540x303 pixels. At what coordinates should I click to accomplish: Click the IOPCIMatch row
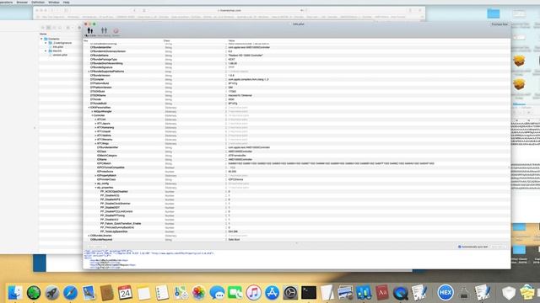point(297,163)
